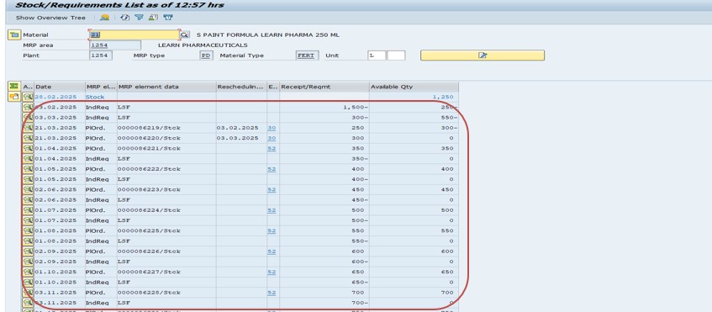The height and width of the screenshot is (312, 712).
Task: Open details icon for planned order 0000086219
Action: 28,128
